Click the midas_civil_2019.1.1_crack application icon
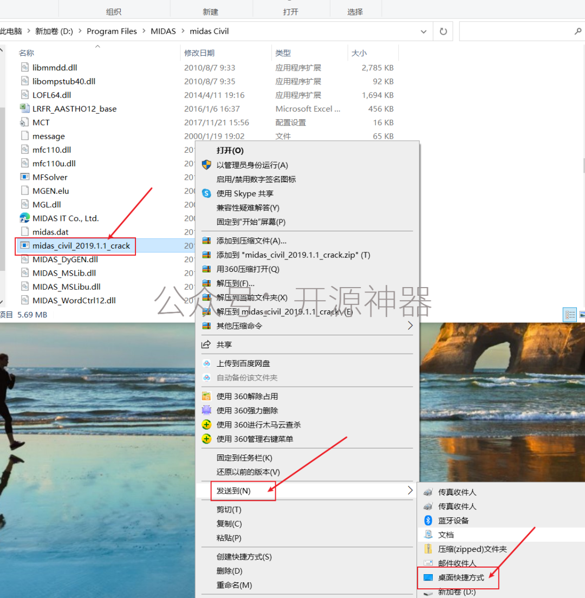The width and height of the screenshot is (585, 598). 25,245
